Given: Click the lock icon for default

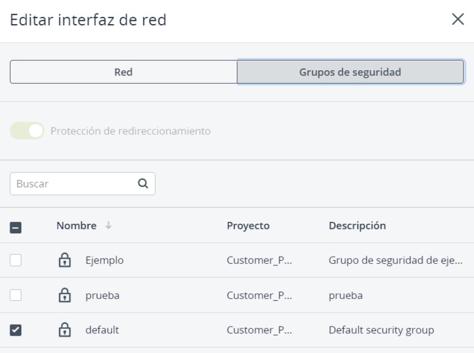Looking at the screenshot, I should (x=65, y=330).
